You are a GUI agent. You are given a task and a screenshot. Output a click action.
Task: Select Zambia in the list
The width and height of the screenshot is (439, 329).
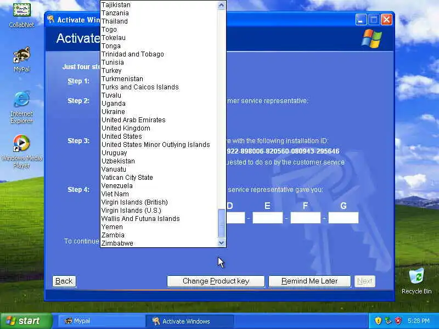pyautogui.click(x=159, y=235)
